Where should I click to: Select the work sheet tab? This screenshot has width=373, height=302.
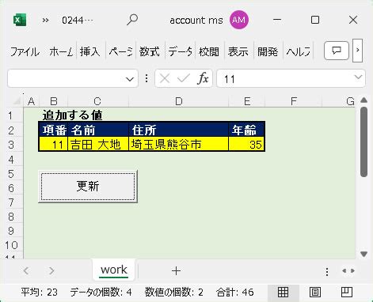point(114,270)
